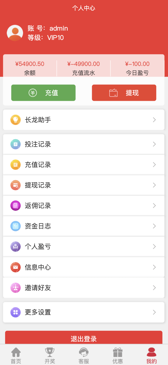Screen dimensions: 168x365
Task: Expand the 邀请好友 row arrow
Action: click(x=154, y=287)
